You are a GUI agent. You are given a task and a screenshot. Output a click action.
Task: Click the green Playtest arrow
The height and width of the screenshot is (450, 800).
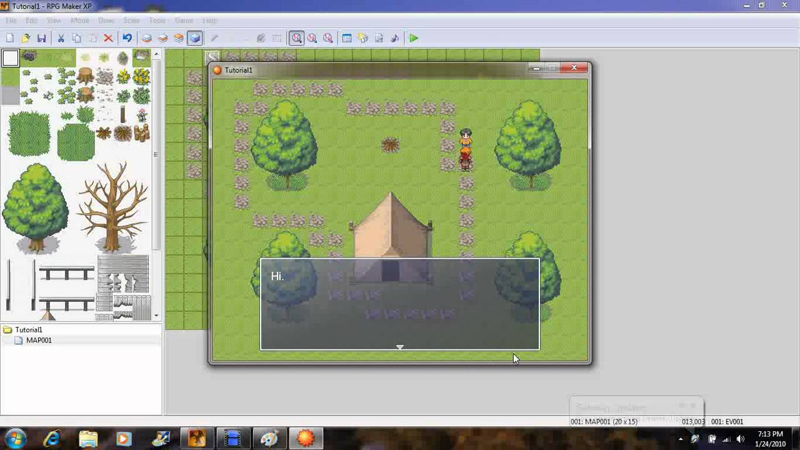click(414, 38)
